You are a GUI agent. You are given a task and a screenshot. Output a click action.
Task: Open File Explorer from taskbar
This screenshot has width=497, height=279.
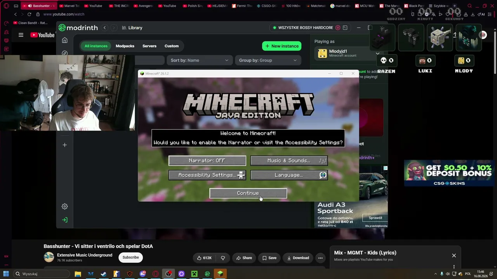(x=78, y=274)
